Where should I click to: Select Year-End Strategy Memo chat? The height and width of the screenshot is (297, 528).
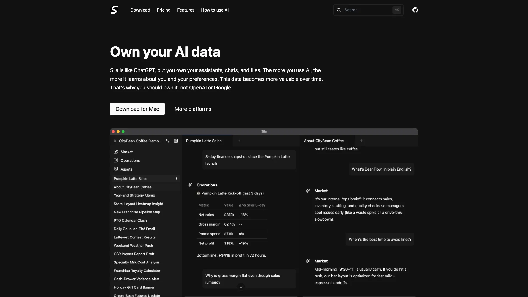(x=134, y=196)
